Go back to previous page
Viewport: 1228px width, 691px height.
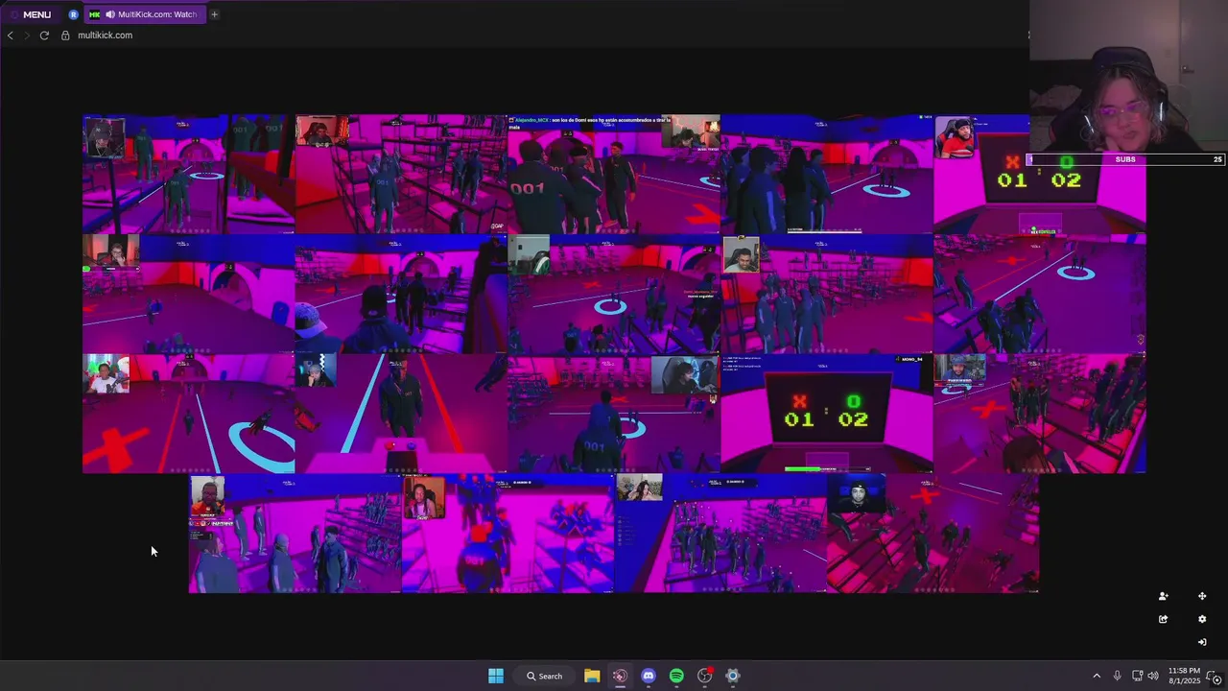tap(10, 36)
